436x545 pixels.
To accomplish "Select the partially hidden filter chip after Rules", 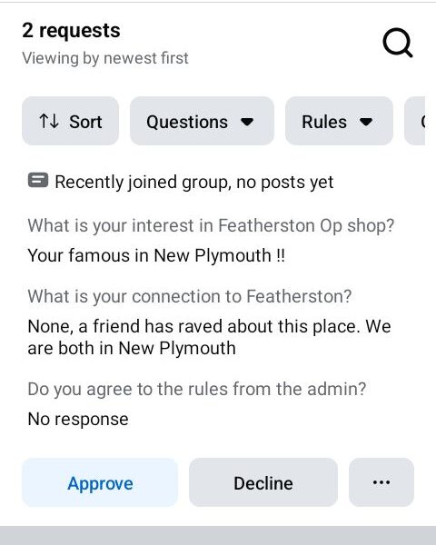I will (415, 121).
